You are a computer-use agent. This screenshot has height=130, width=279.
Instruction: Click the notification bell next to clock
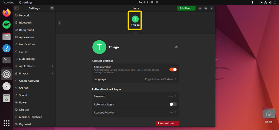pyautogui.click(x=157, y=2)
